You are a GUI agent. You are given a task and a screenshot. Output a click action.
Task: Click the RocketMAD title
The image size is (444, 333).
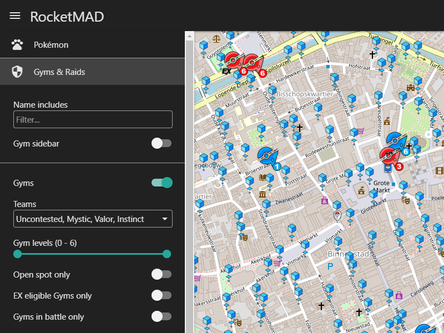[67, 16]
